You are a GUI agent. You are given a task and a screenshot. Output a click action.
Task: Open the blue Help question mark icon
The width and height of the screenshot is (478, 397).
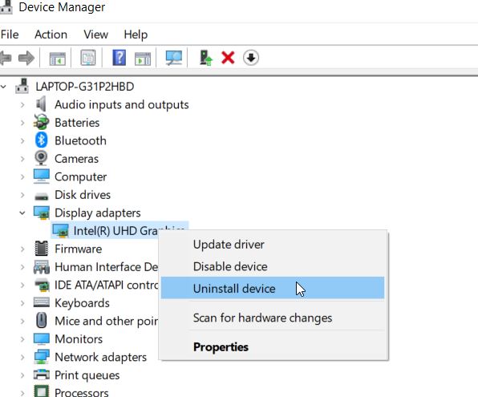[119, 58]
